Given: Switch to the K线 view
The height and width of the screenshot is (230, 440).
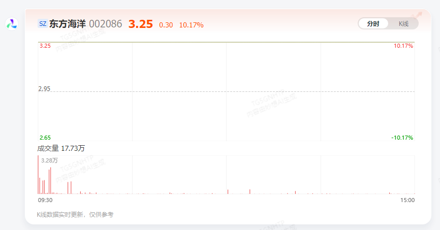Looking at the screenshot, I should pyautogui.click(x=403, y=23).
